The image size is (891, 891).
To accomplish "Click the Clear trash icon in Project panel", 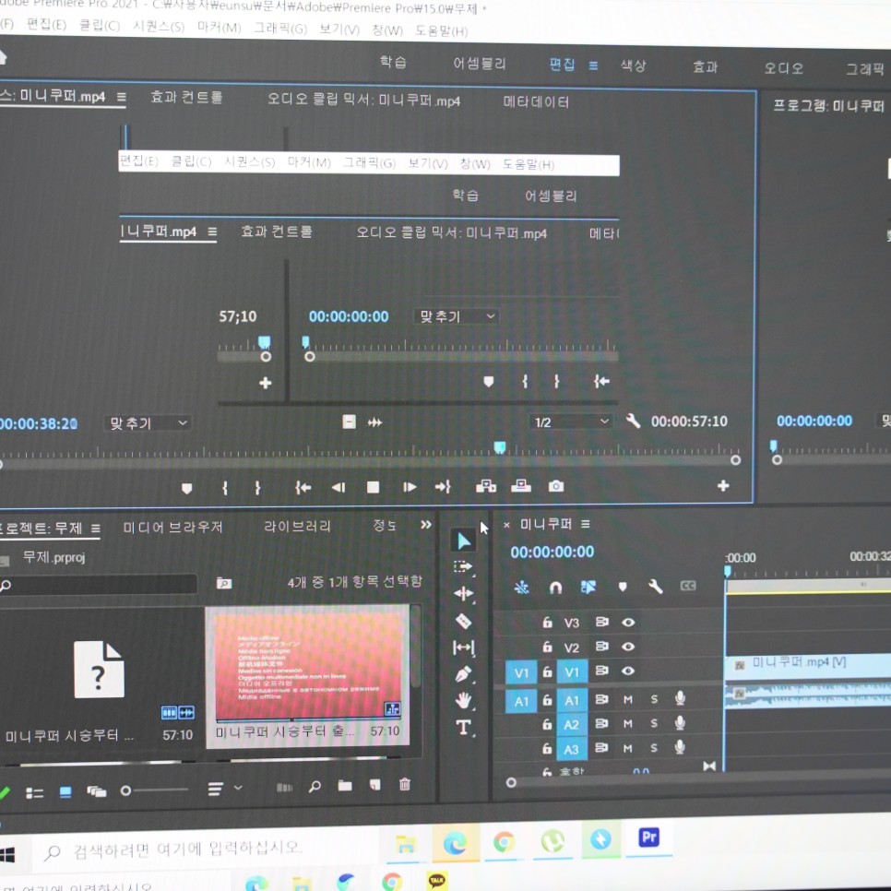I will [405, 784].
